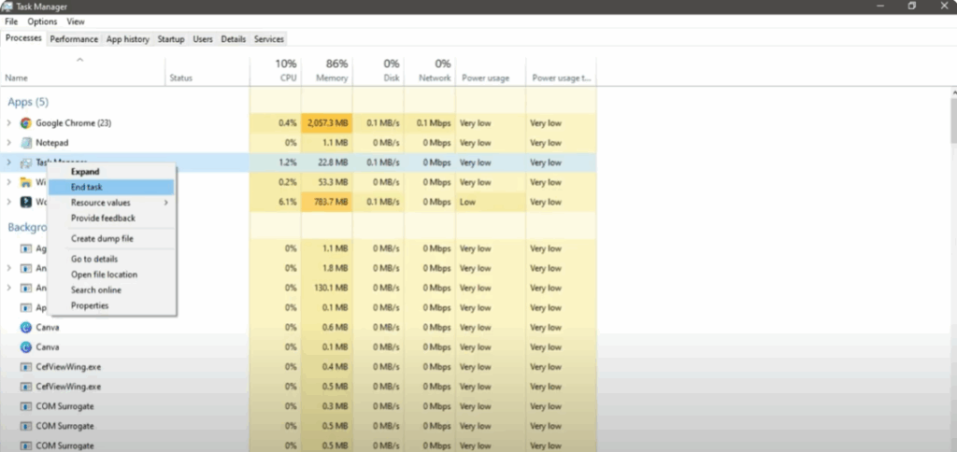
Task: Expand the Task Manager process row
Action: (x=8, y=162)
